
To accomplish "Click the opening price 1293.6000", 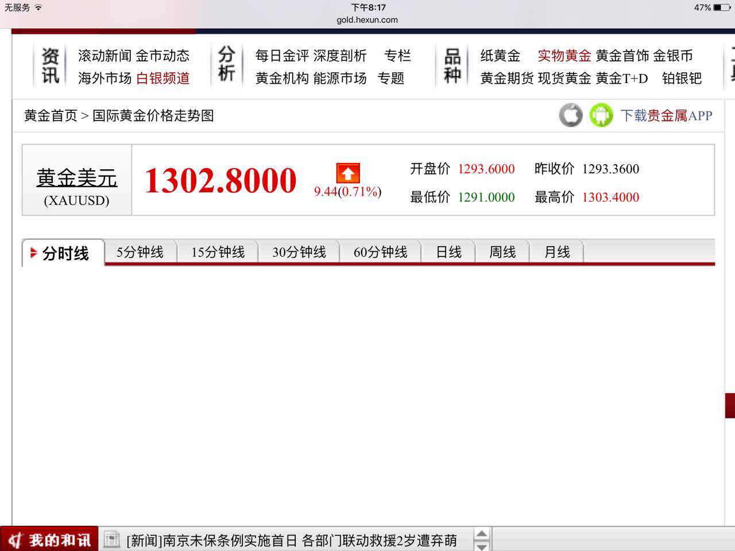I will pyautogui.click(x=486, y=169).
